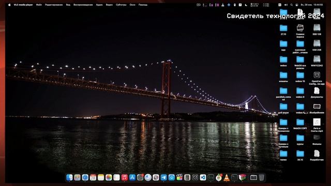Open the Notes app in Dock

101,178
